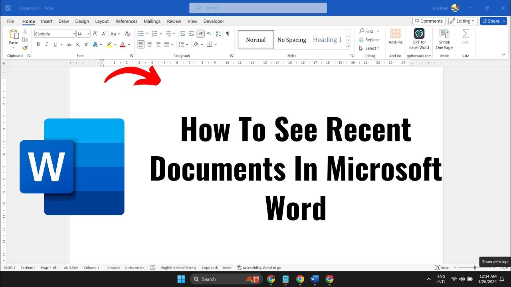Image resolution: width=511 pixels, height=287 pixels.
Task: Increase paragraph indent
Action: tap(191, 34)
